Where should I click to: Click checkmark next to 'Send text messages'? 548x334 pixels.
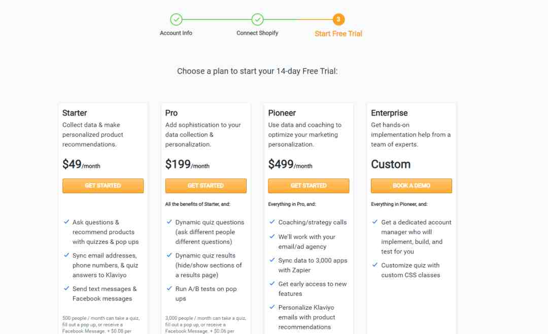pos(66,288)
